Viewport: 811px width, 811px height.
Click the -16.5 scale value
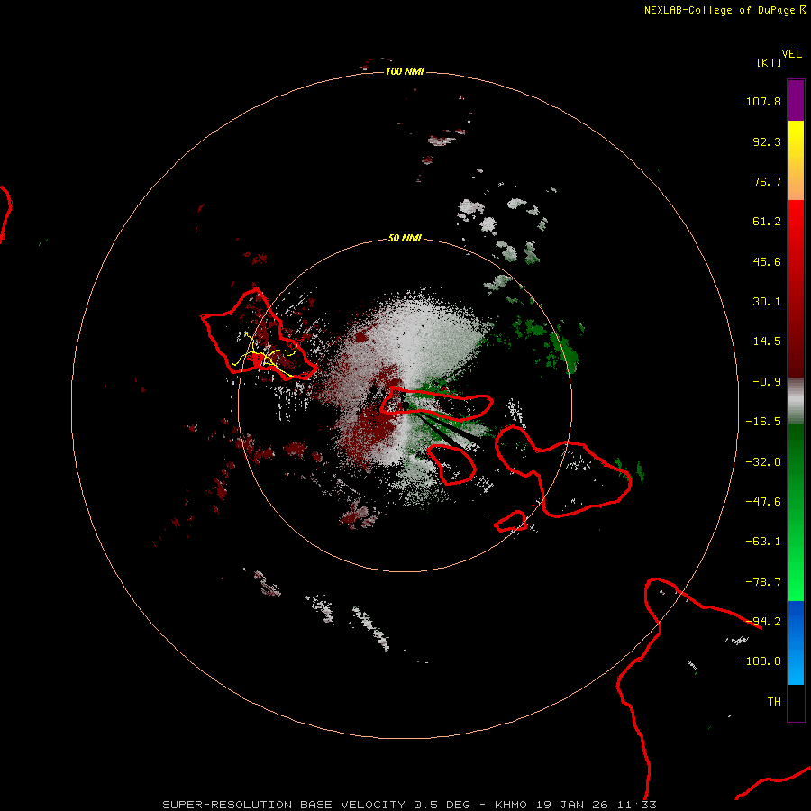point(763,422)
